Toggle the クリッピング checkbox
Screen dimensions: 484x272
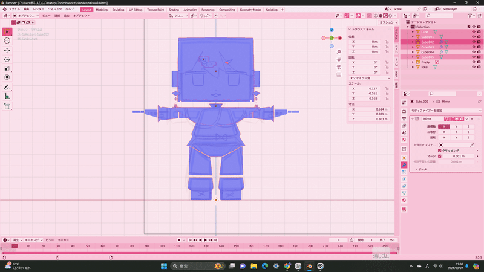[440, 151]
